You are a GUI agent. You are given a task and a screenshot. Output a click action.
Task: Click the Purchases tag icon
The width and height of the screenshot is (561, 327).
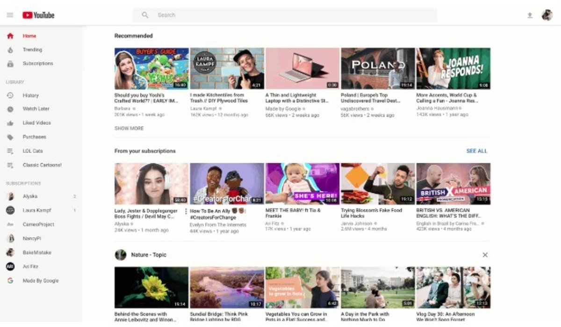click(10, 137)
